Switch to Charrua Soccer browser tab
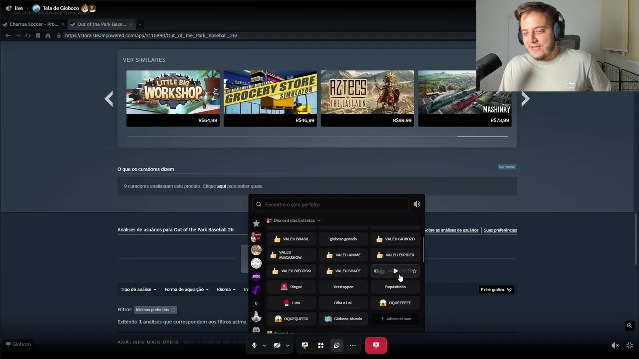Viewport: 639px width, 359px height. pos(33,24)
